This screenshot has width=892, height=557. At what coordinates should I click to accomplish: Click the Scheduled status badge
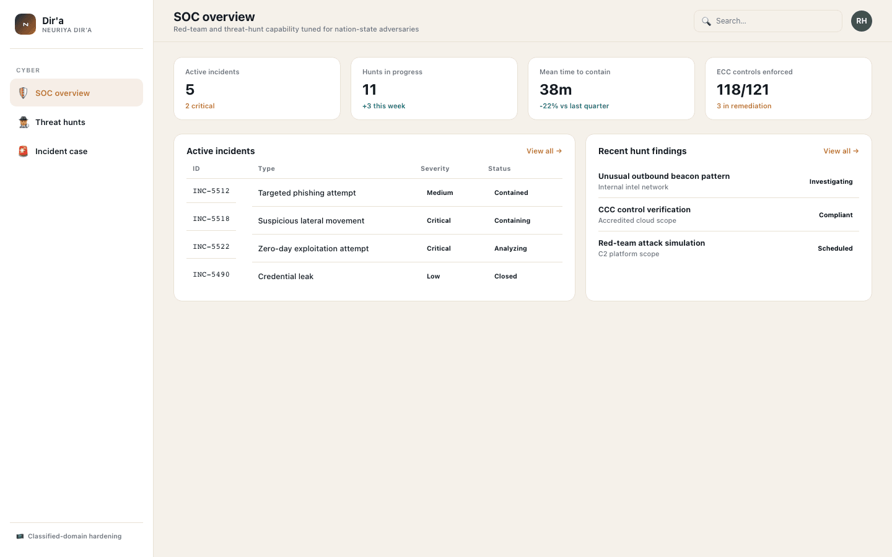click(835, 249)
